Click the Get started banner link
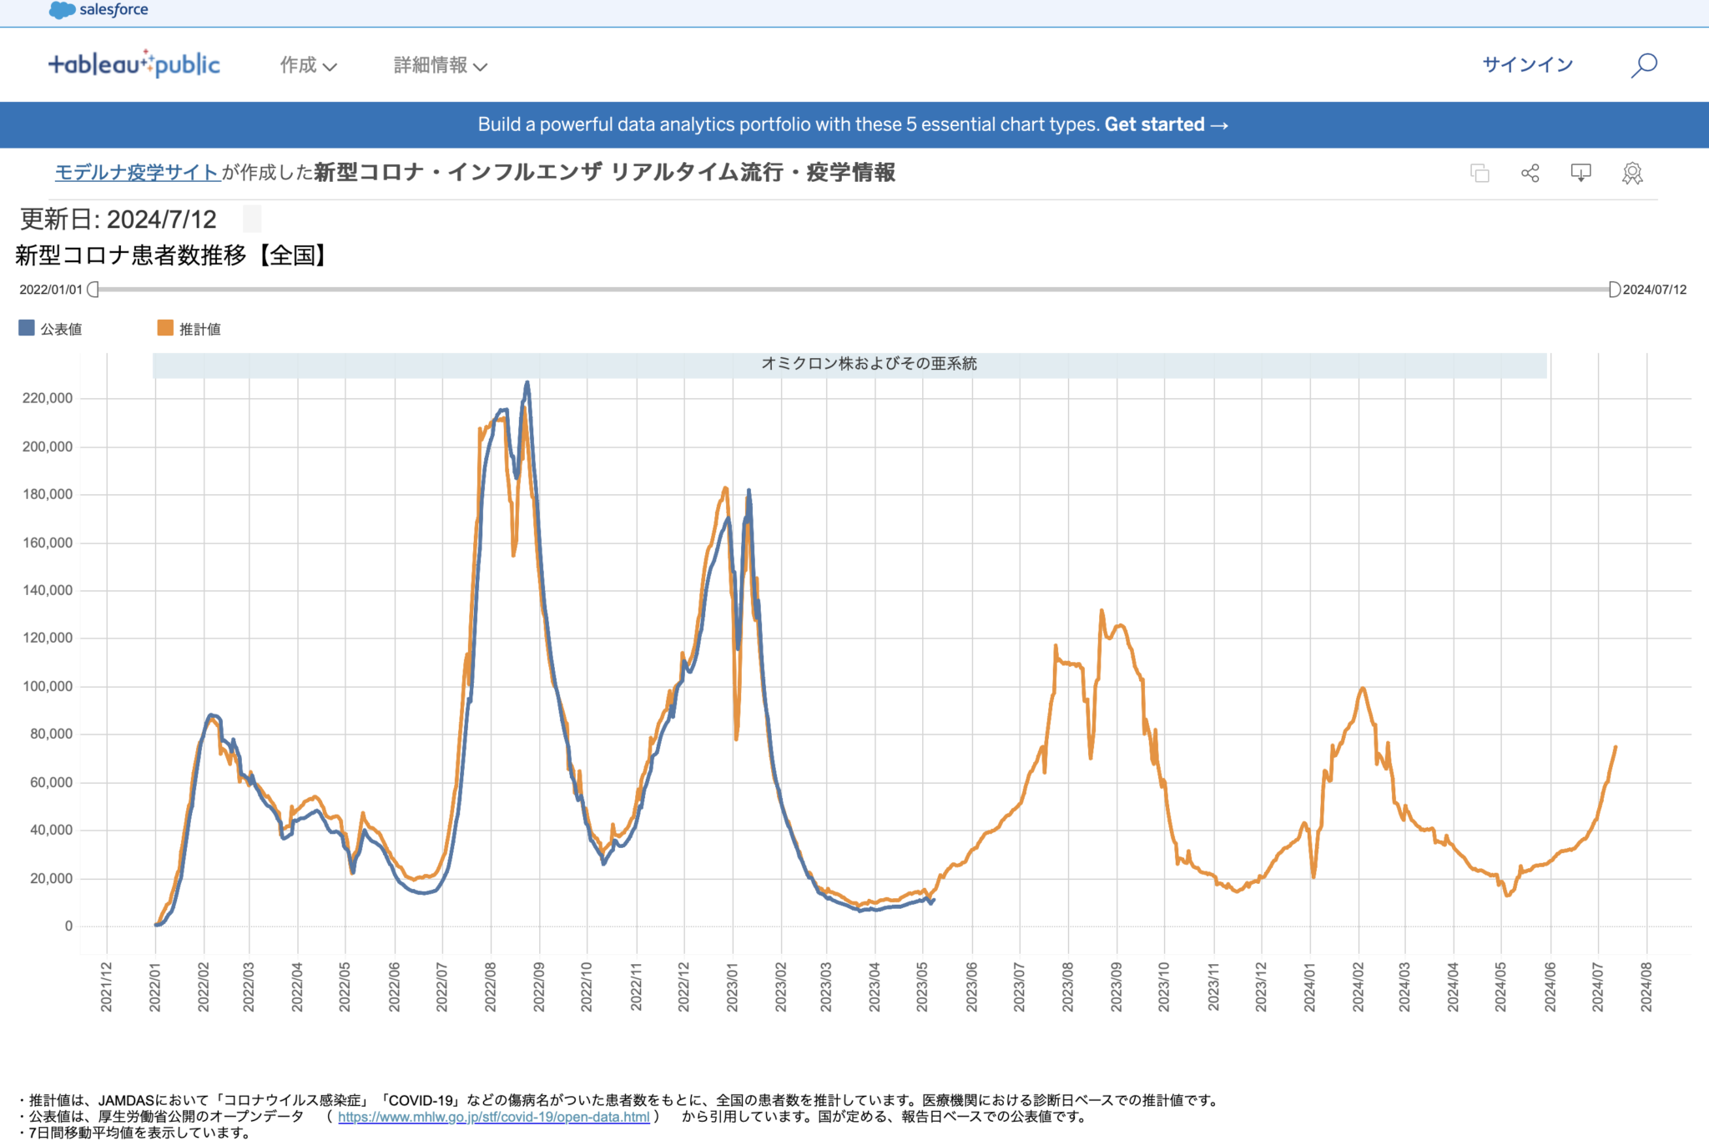Screen dimensions: 1709x1146 pyautogui.click(x=1167, y=124)
